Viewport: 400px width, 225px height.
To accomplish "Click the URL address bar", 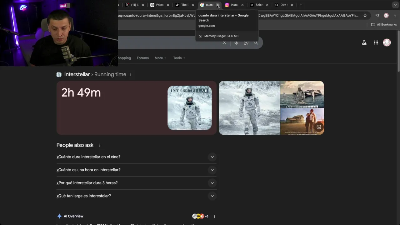I will pos(237,15).
